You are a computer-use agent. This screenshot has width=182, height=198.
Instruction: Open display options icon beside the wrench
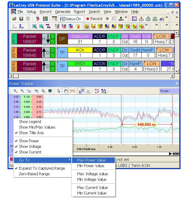[45, 19]
